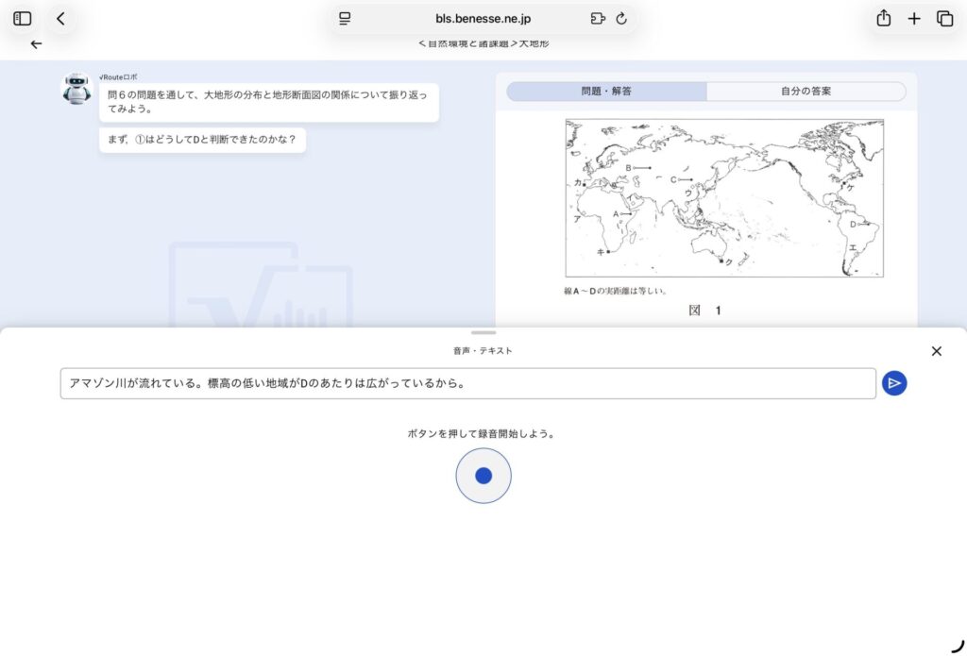The image size is (967, 656).
Task: Click the in-page left arrow back button
Action: click(37, 44)
